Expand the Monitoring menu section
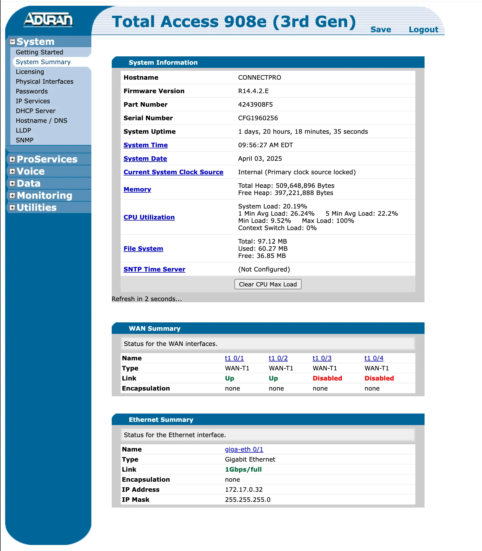Image resolution: width=482 pixels, height=551 pixels. click(12, 196)
